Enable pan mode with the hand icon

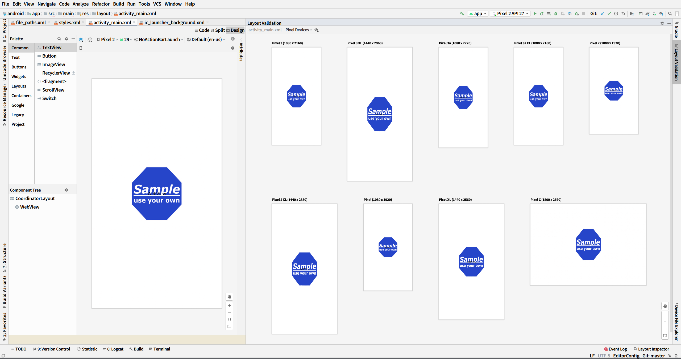(x=229, y=297)
